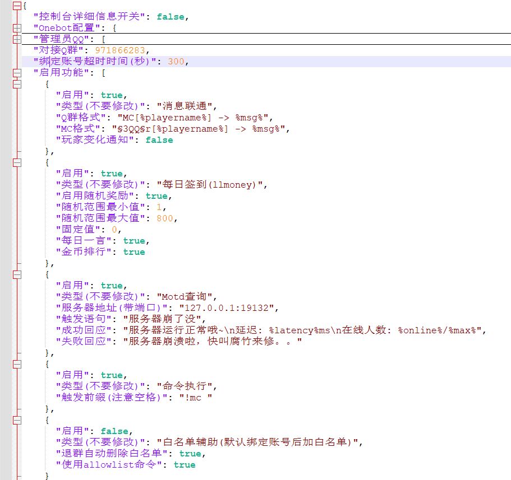The height and width of the screenshot is (480, 511).
Task: Click the "消息联通" type value
Action: pyautogui.click(x=185, y=106)
